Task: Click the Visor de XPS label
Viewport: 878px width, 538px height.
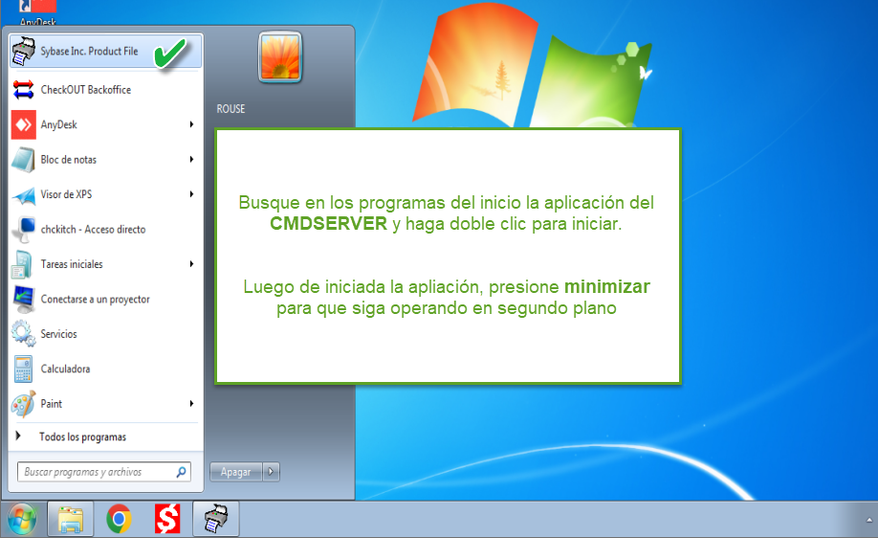Action: point(66,194)
